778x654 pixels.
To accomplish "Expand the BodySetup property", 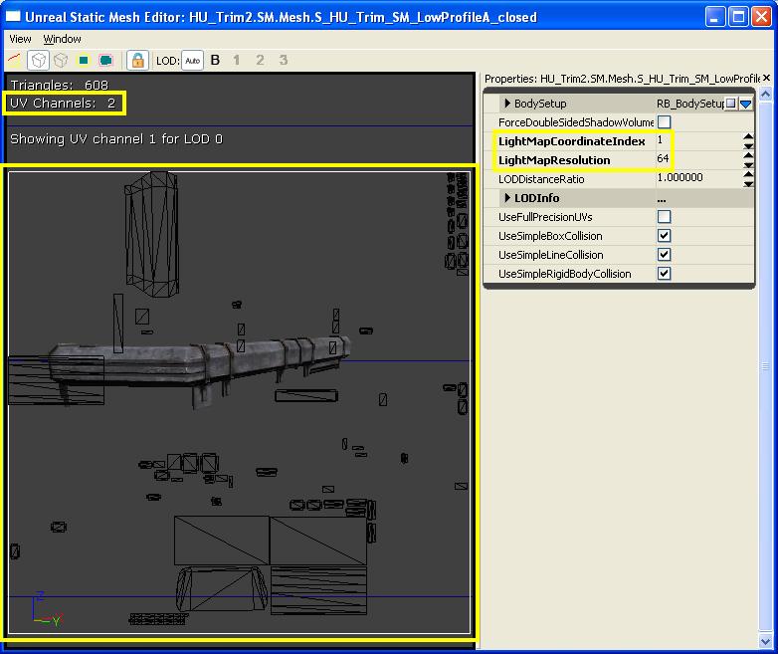I will click(507, 104).
